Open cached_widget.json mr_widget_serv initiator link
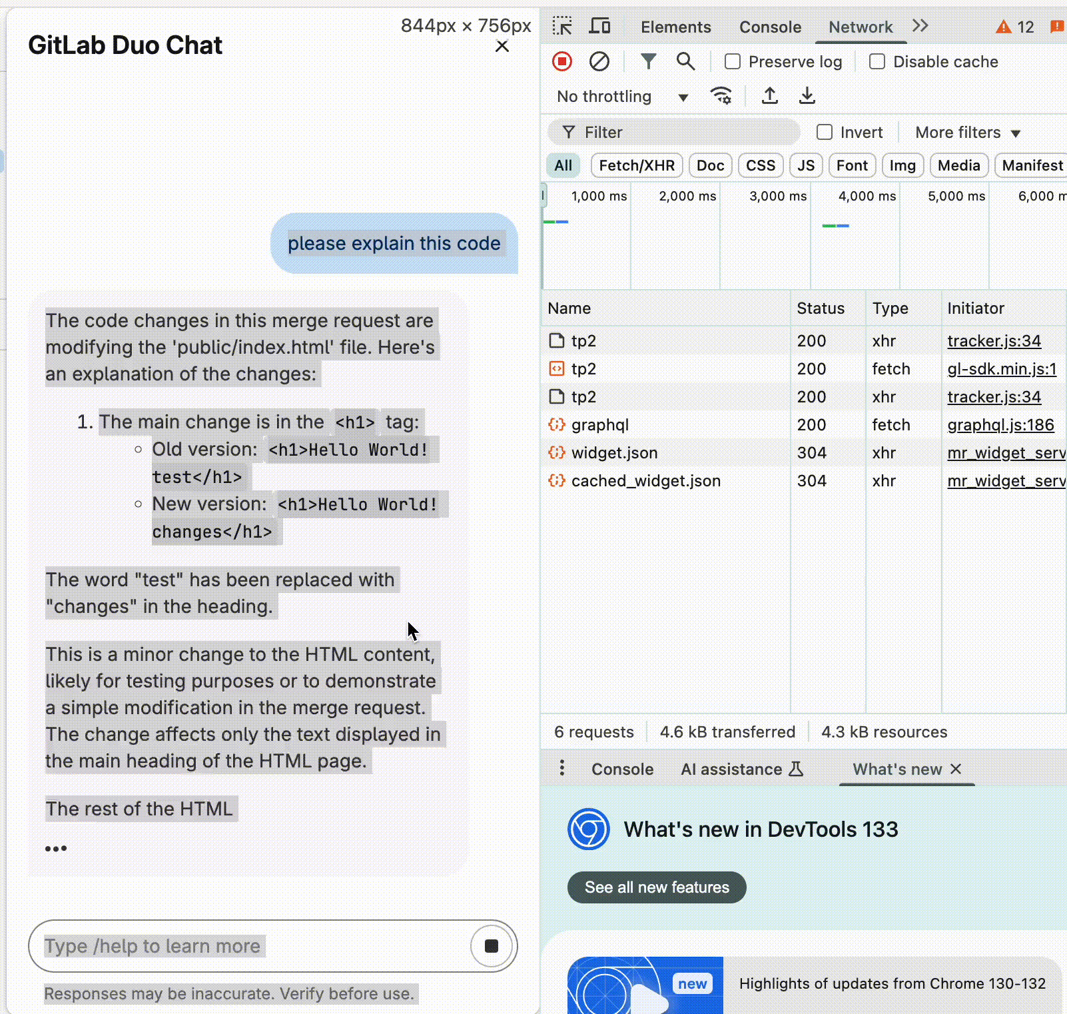Viewport: 1067px width, 1014px height. pyautogui.click(x=1006, y=480)
